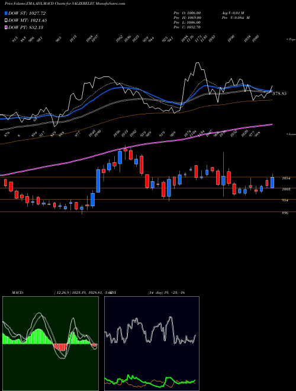Image resolution: width=296 pixels, height=391 pixels.
Task: Click the last blue candlestick on the chart
Action: coord(272,182)
